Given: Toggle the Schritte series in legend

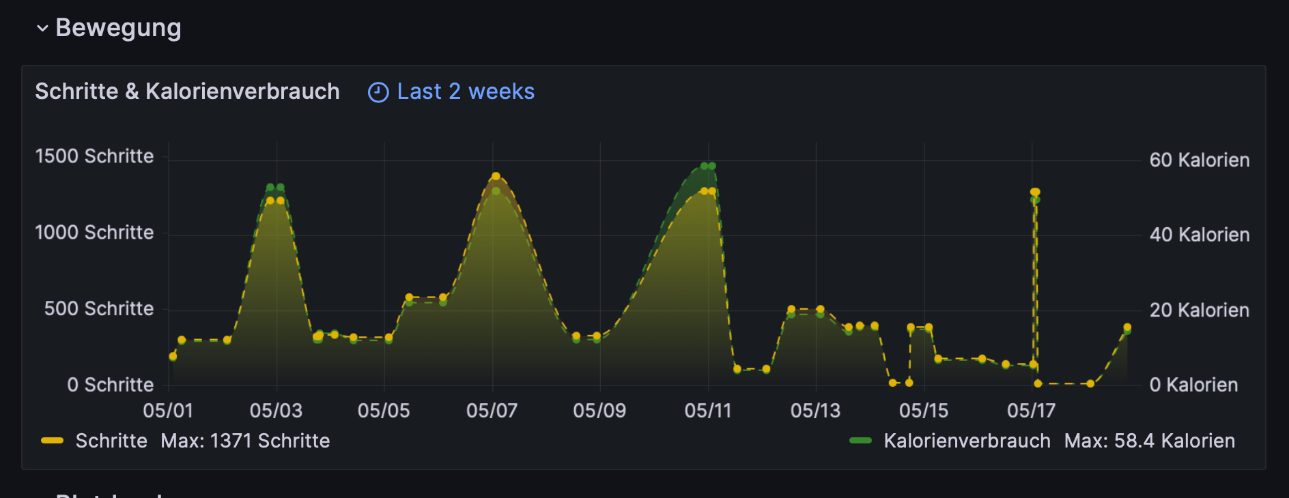Looking at the screenshot, I should pyautogui.click(x=111, y=441).
